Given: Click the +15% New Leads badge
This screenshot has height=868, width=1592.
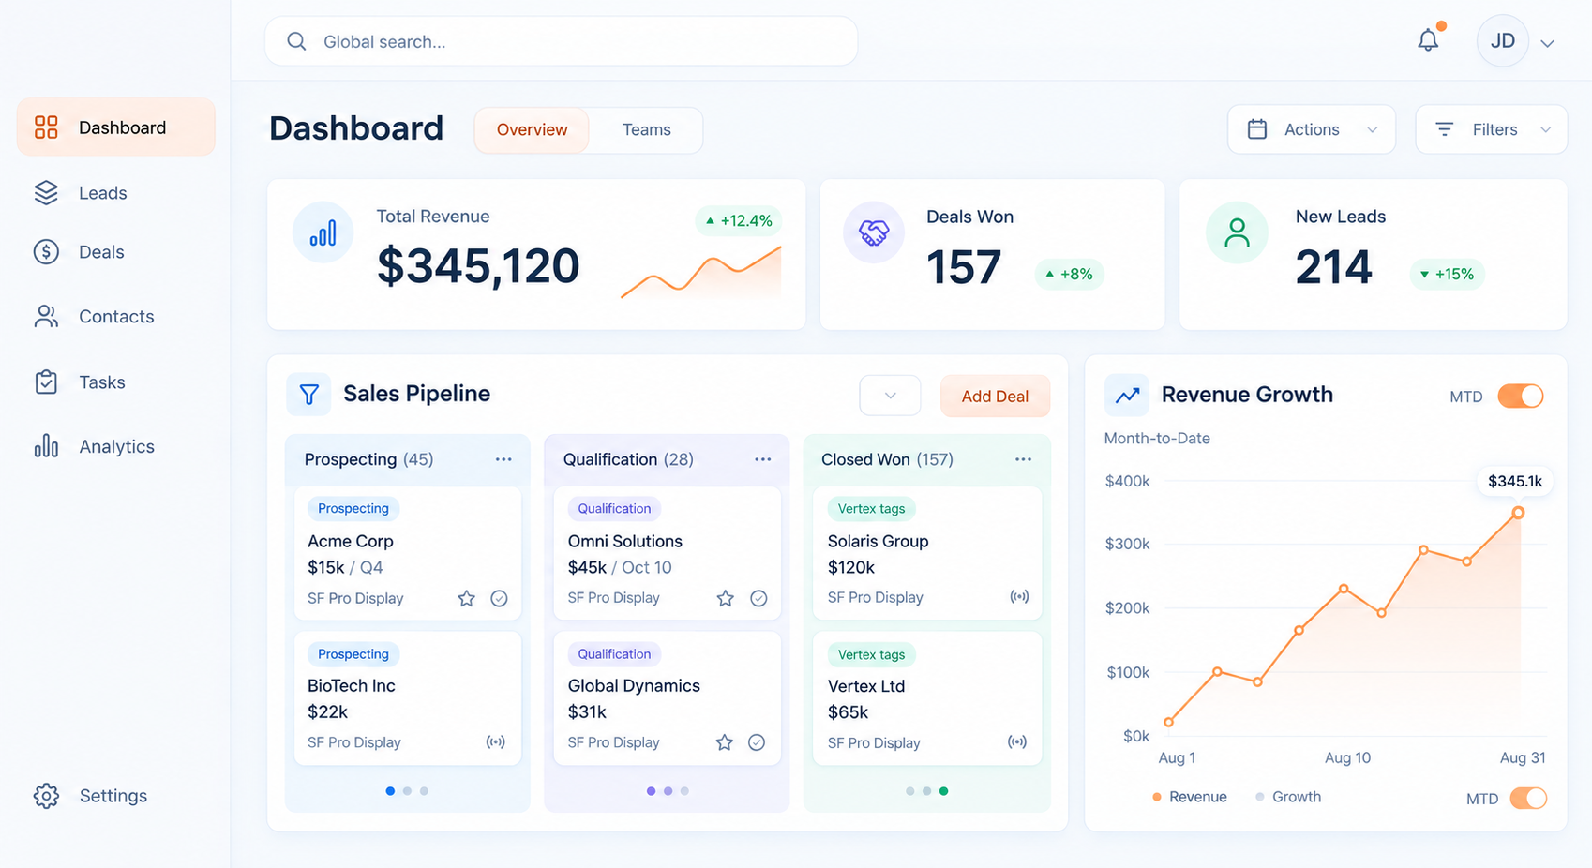Looking at the screenshot, I should pos(1447,274).
